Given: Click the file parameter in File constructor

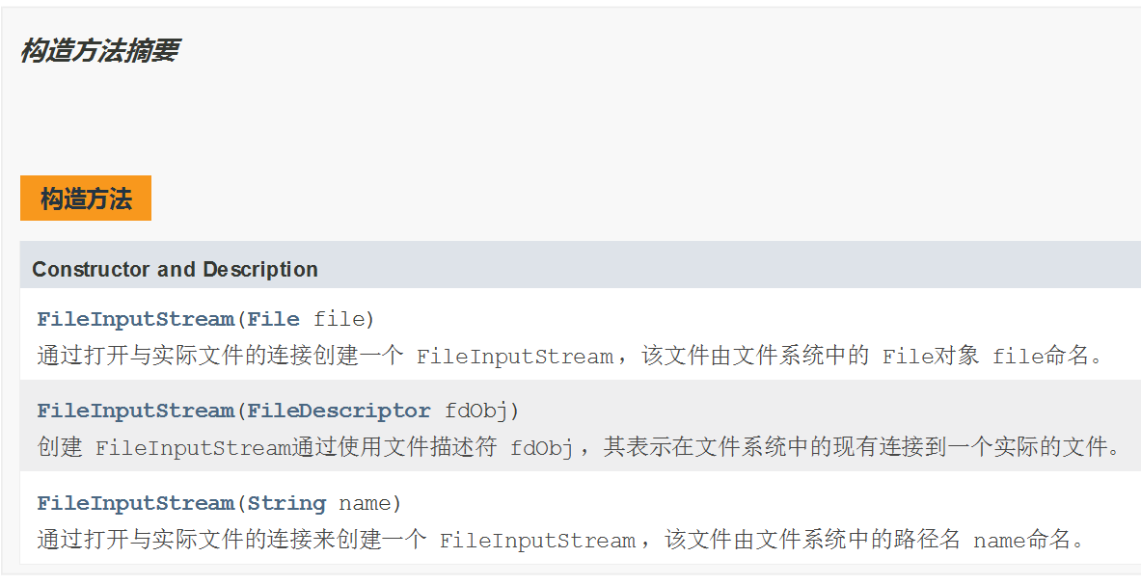Looking at the screenshot, I should point(340,319).
